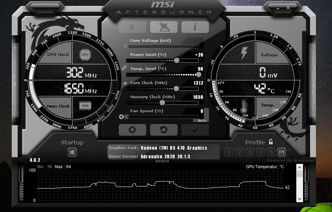Click the fan speed gear icon

(122, 117)
